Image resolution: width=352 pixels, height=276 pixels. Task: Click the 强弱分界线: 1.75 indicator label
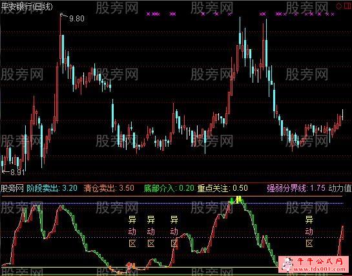[x=296, y=188]
